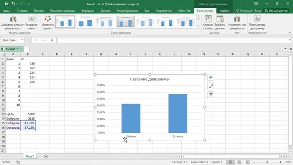Select the Осталось bar in chart

pyautogui.click(x=178, y=113)
